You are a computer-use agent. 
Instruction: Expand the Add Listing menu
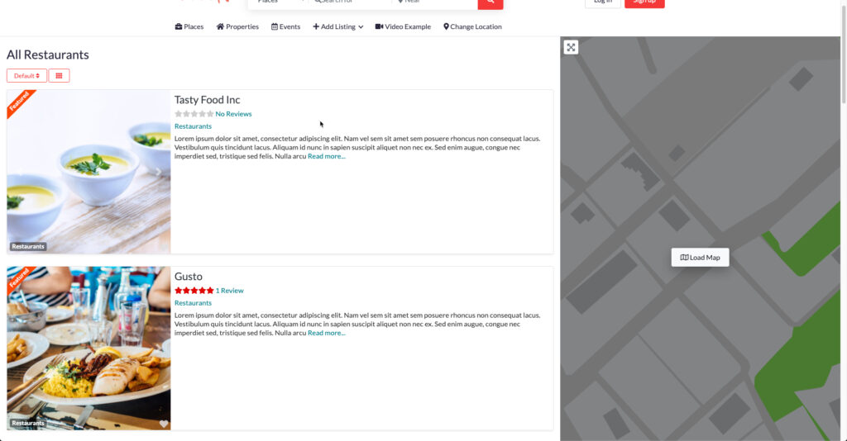337,26
